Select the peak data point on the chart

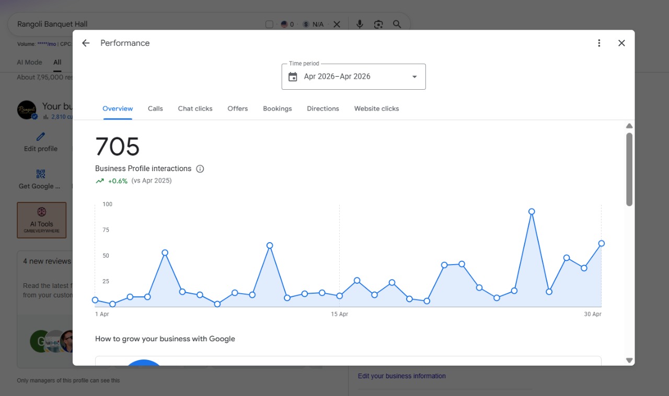tap(532, 212)
